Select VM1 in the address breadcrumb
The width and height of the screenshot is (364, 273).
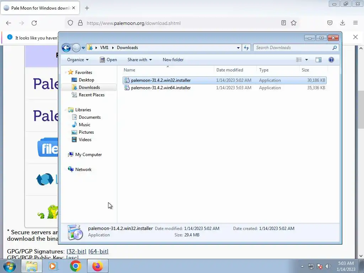click(x=104, y=48)
